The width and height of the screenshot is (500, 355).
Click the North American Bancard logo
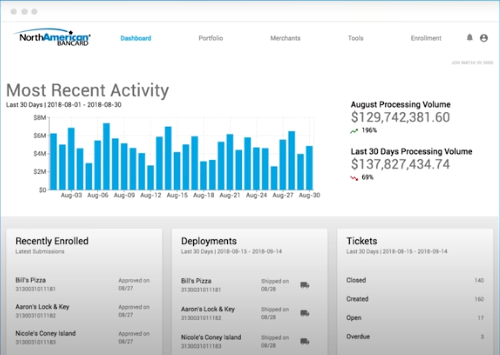pos(52,37)
